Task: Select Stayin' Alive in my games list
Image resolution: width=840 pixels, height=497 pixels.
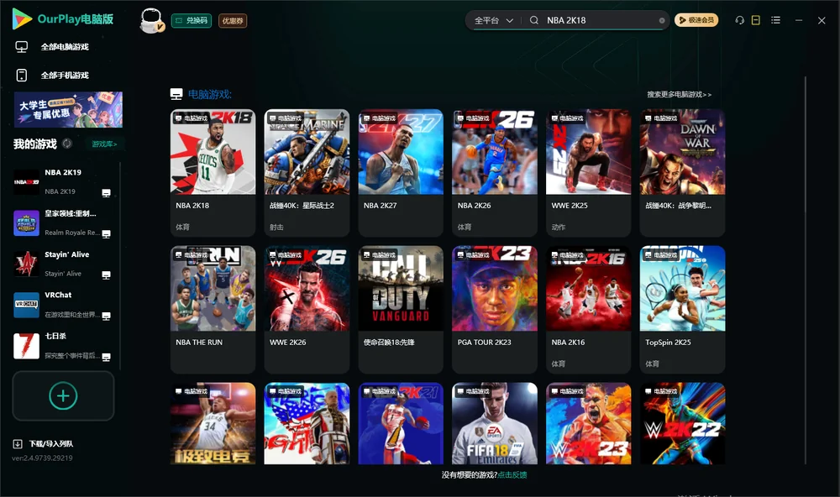Action: pos(63,264)
